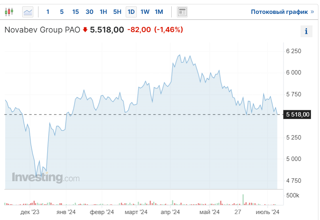Switch to 1M monthly interval
The height and width of the screenshot is (220, 320).
159,12
